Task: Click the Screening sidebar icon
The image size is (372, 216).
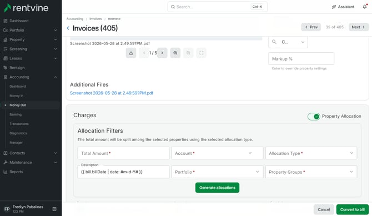Action: 6,49
